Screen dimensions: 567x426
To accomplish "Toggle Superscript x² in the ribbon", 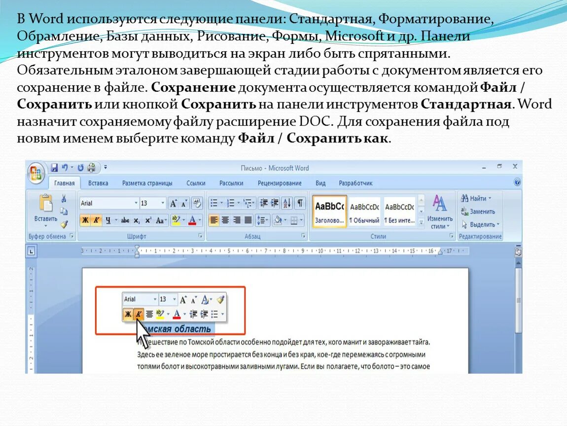I will [148, 220].
